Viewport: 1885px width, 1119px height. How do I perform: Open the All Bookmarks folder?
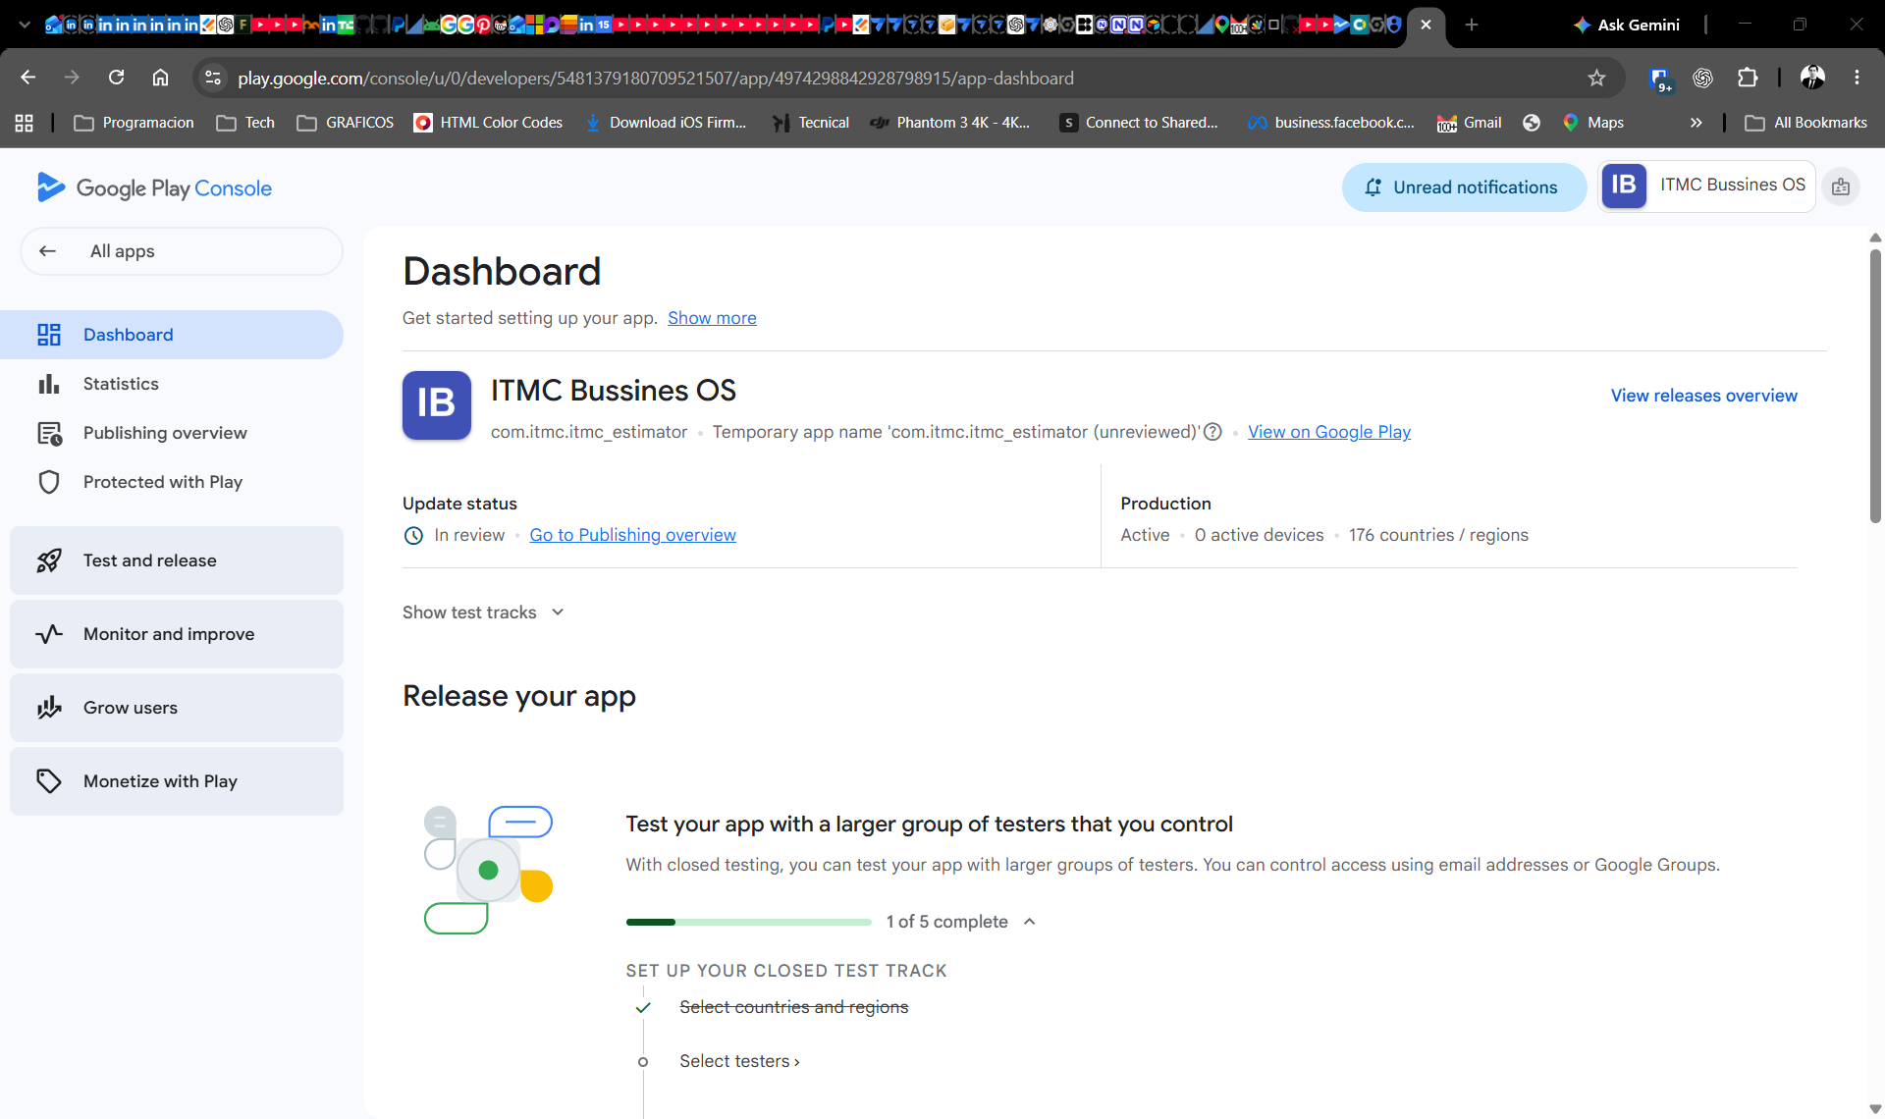point(1805,123)
